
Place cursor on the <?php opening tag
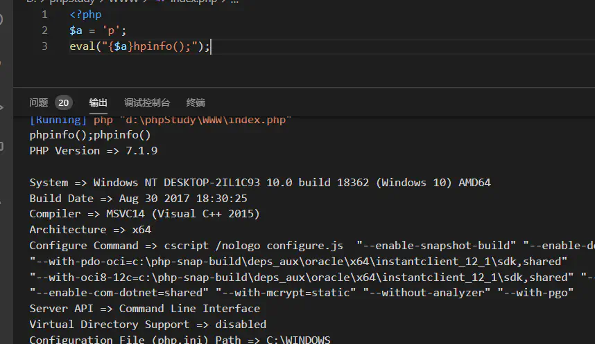tap(85, 15)
